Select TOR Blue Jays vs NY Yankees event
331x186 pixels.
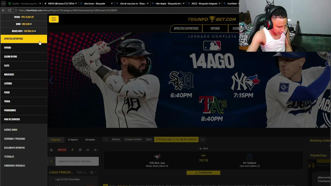tap(176, 139)
